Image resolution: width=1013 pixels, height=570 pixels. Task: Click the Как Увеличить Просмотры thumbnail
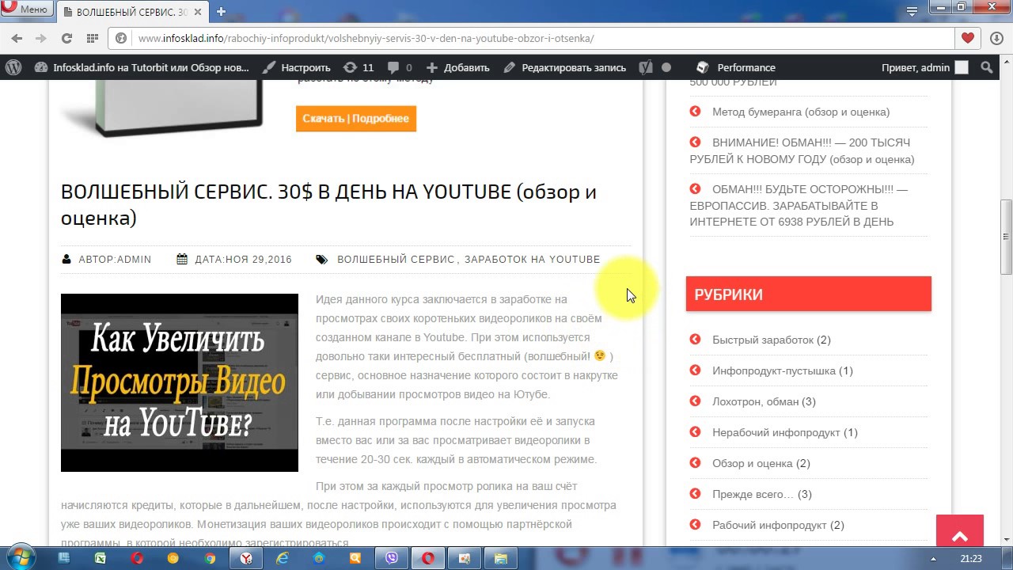180,382
